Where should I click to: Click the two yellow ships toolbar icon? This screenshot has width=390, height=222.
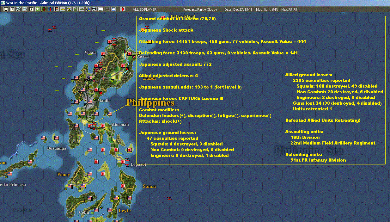click(x=69, y=9)
